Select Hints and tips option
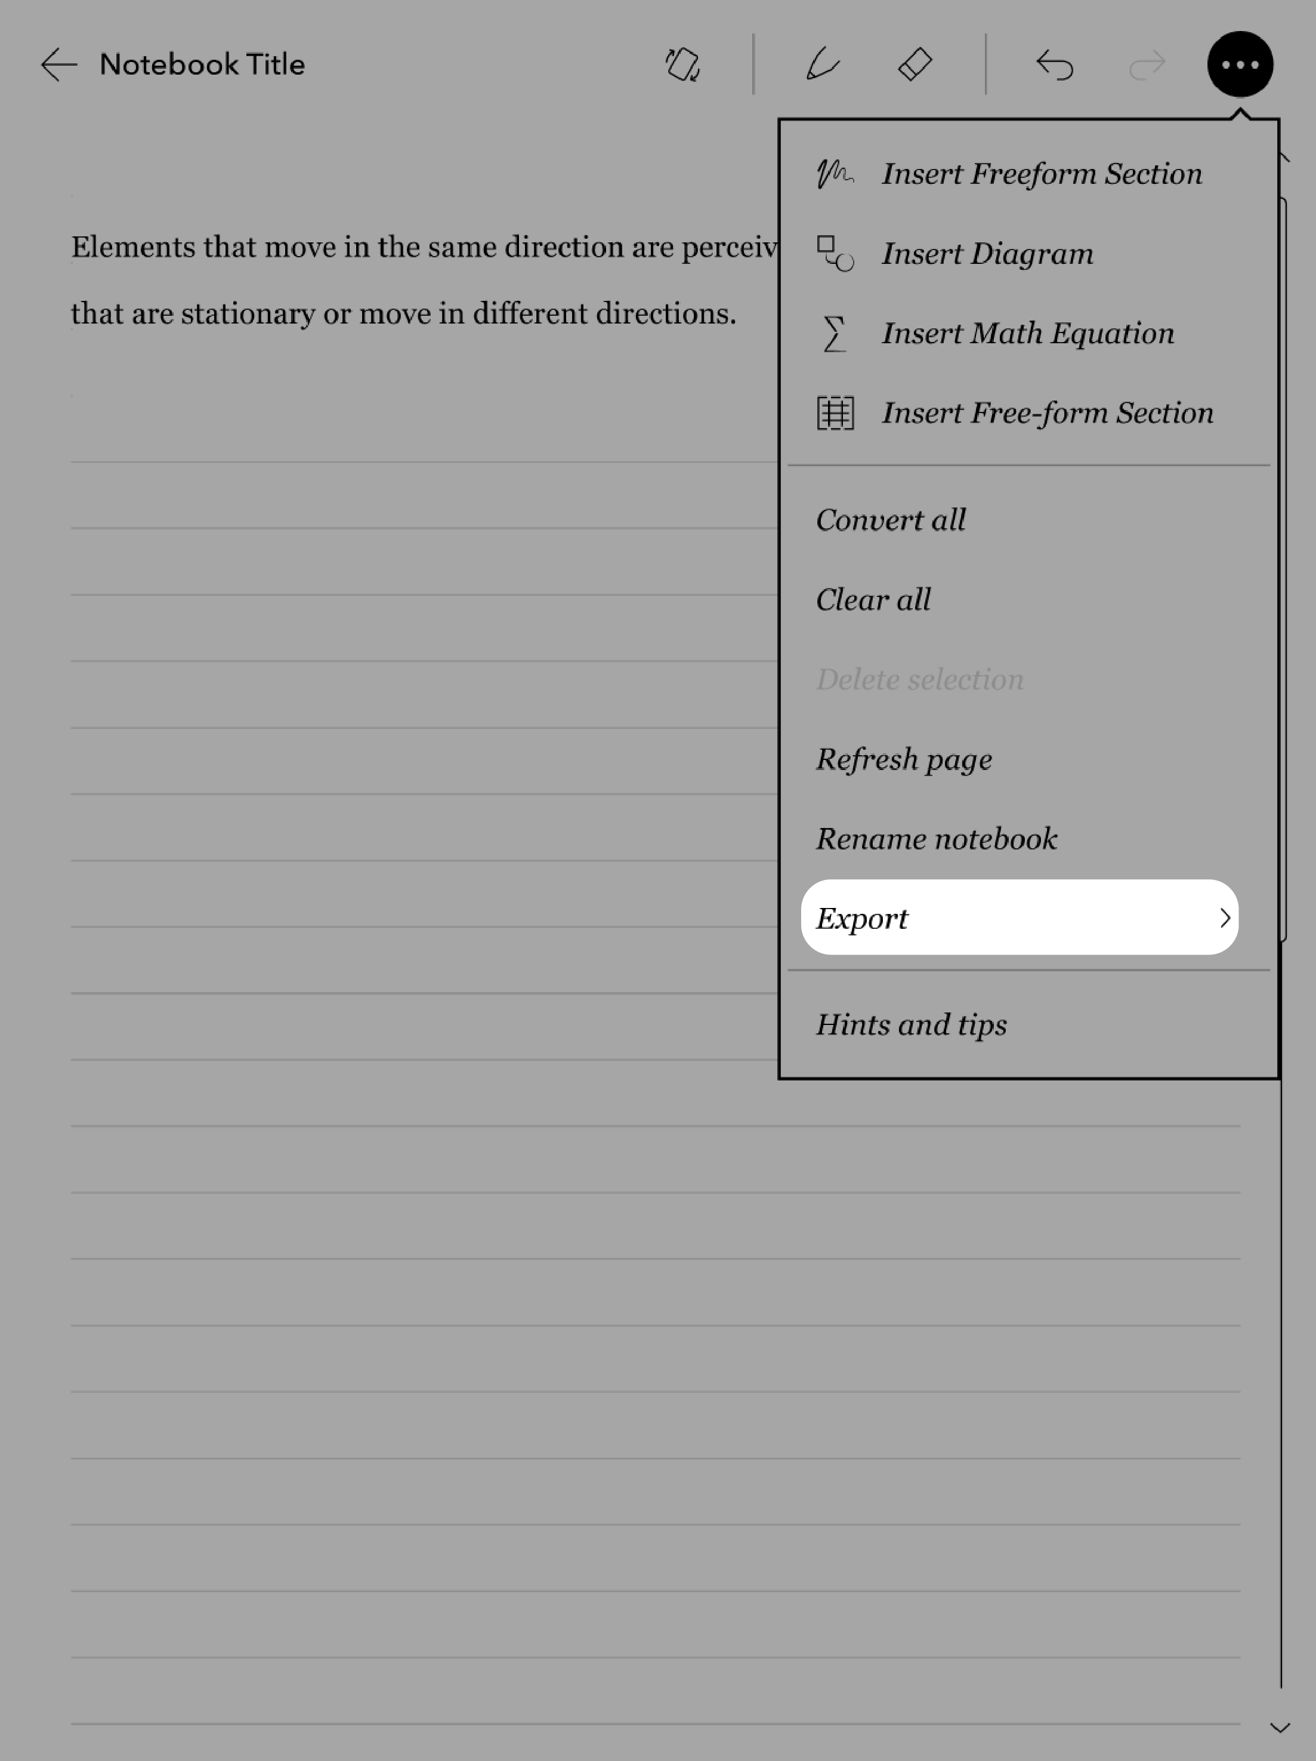The height and width of the screenshot is (1761, 1316). 911,1024
